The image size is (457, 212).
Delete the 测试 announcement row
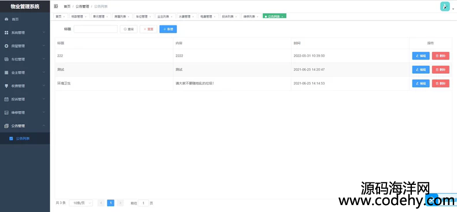[x=441, y=69]
